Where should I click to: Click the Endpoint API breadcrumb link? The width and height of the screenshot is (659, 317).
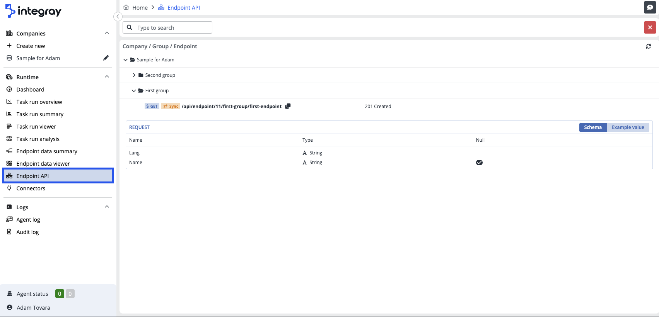pos(183,8)
